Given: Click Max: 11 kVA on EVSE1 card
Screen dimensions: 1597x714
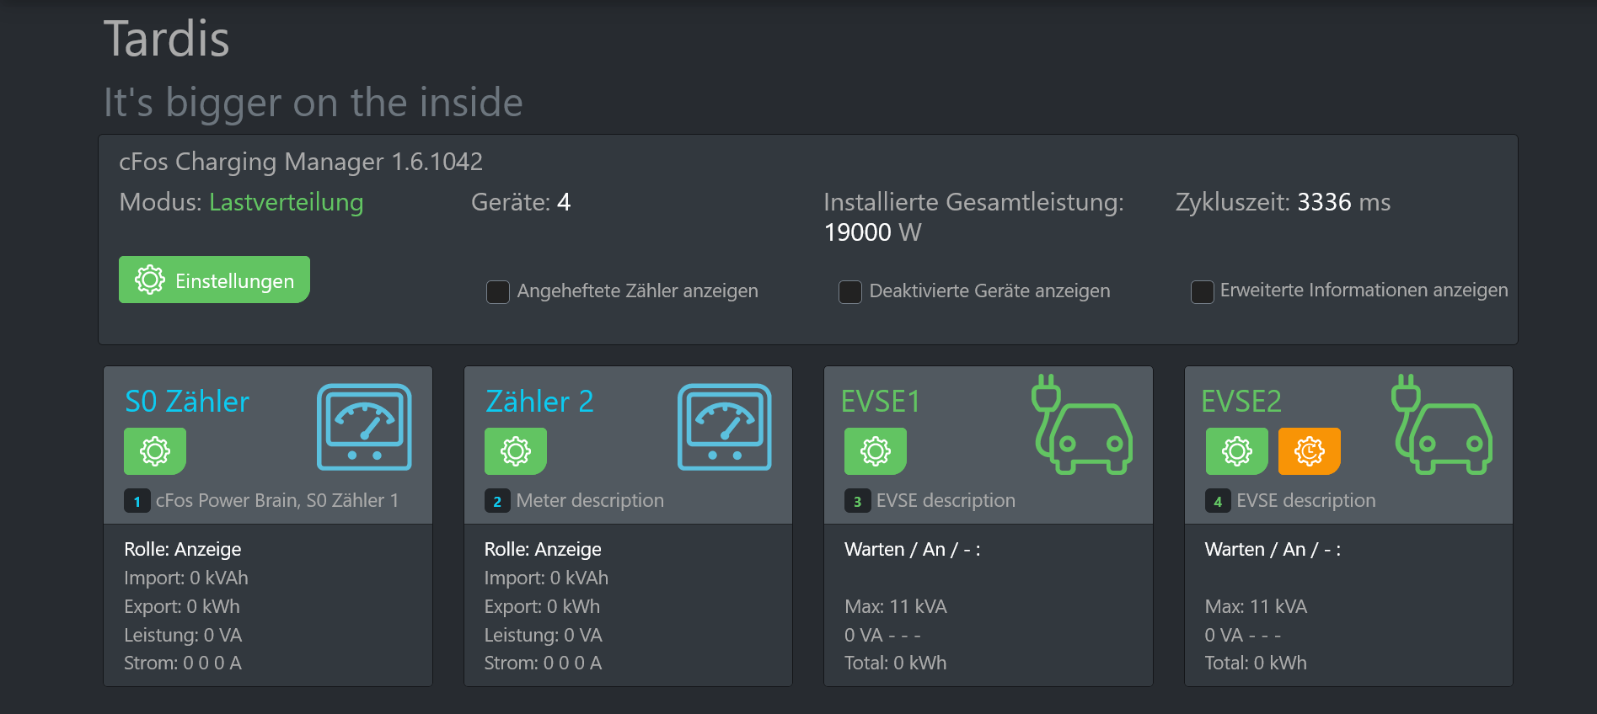Looking at the screenshot, I should pos(896,606).
